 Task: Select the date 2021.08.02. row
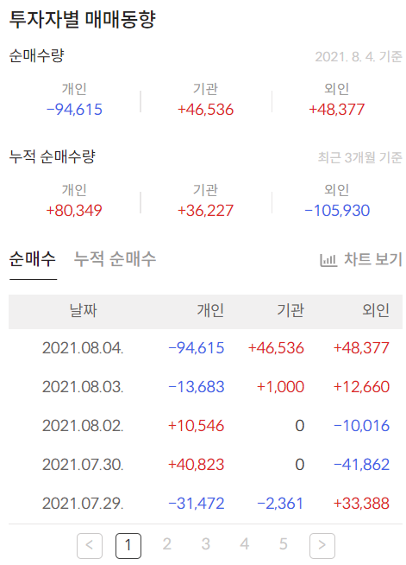tap(205, 426)
